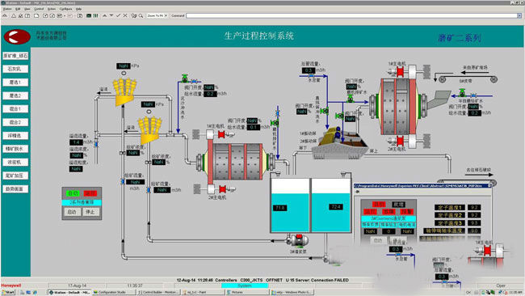525x296 pixels.
Task: Click the dark green display toolbar icon
Action: tap(89, 15)
